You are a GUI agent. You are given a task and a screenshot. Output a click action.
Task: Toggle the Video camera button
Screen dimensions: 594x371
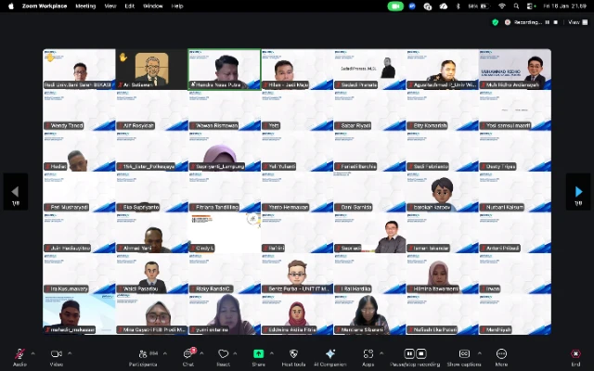coord(57,357)
